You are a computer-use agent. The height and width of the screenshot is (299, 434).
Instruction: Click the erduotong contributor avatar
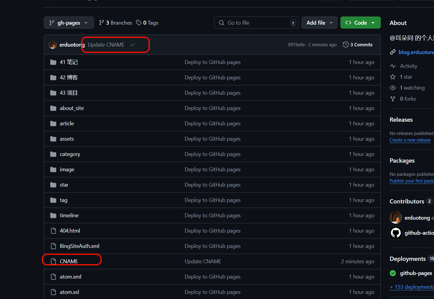(396, 217)
